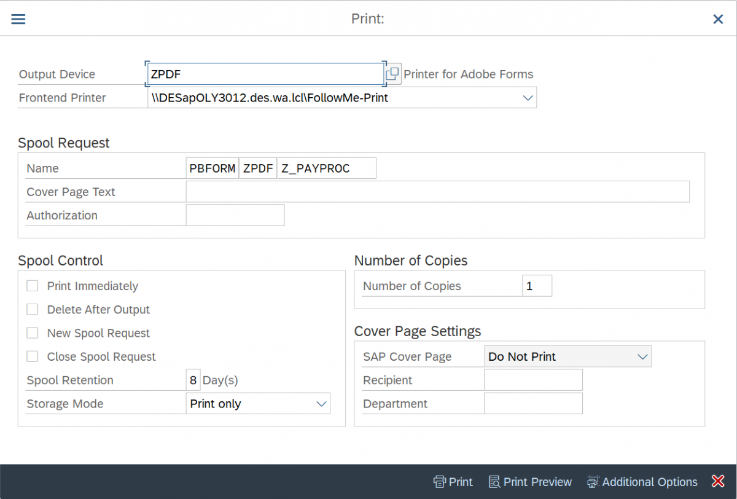Open the hamburger menu top left

tap(18, 18)
